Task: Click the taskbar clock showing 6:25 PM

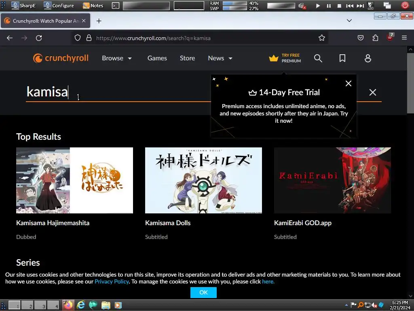Action: coord(400,305)
